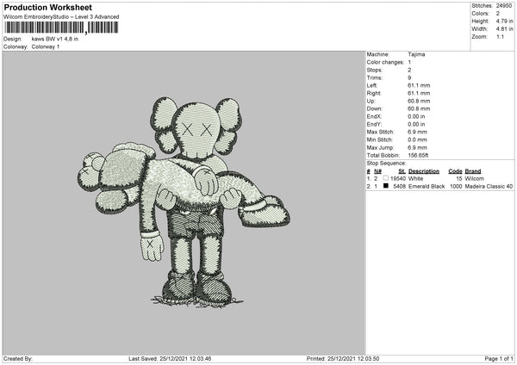
Task: Select Max Stitch value '6.9 mm'
Action: tap(417, 132)
